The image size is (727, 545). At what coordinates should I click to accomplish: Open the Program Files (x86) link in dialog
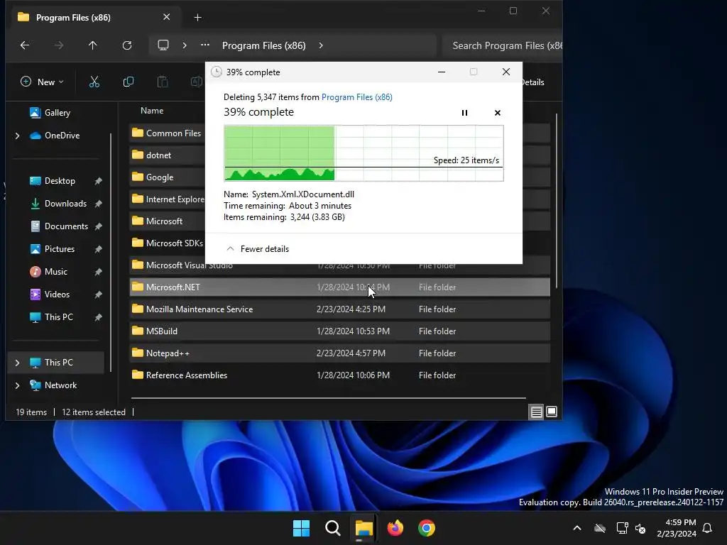coord(356,97)
